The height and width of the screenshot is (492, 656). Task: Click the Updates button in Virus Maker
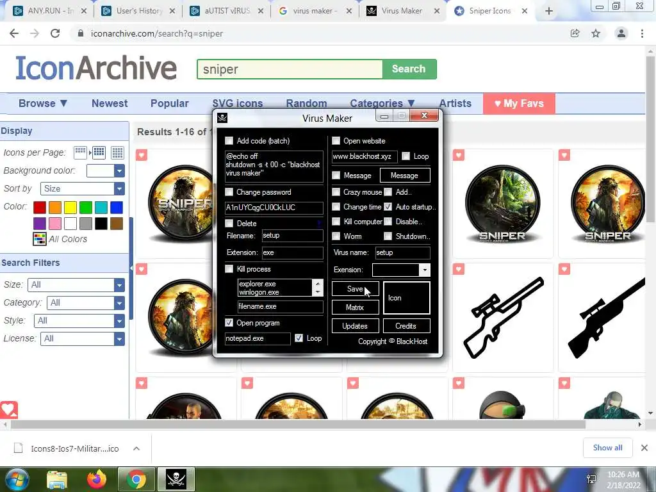tap(355, 326)
